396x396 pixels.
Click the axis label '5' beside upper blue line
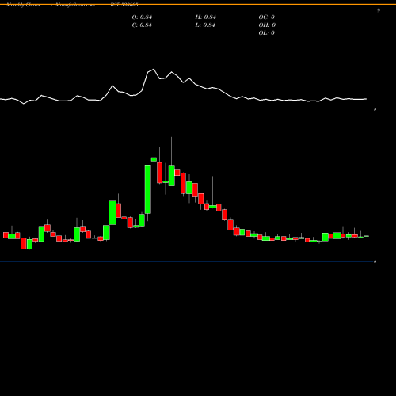coord(375,109)
